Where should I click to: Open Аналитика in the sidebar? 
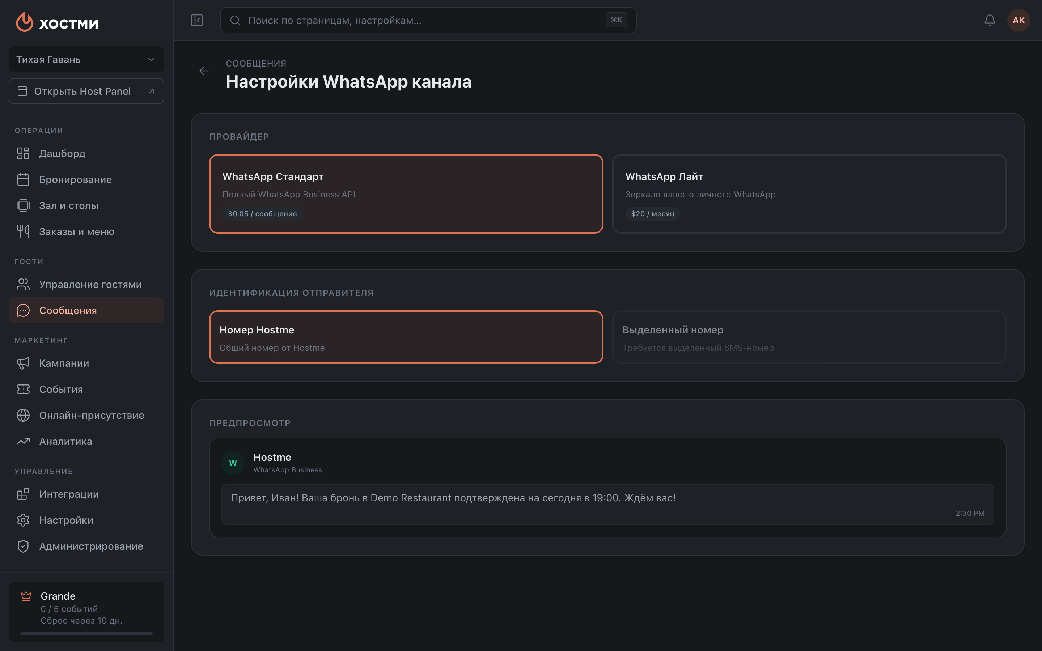click(86, 441)
